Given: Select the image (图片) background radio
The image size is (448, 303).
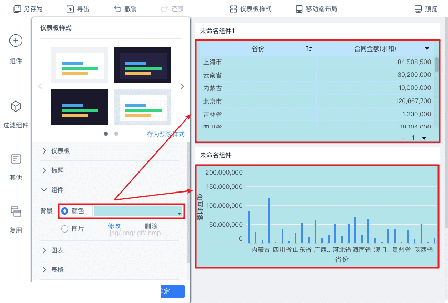Looking at the screenshot, I should click(65, 229).
